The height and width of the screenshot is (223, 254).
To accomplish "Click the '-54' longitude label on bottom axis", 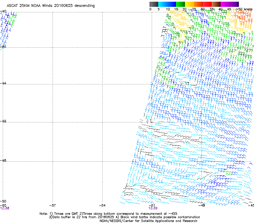I will tap(102, 206).
